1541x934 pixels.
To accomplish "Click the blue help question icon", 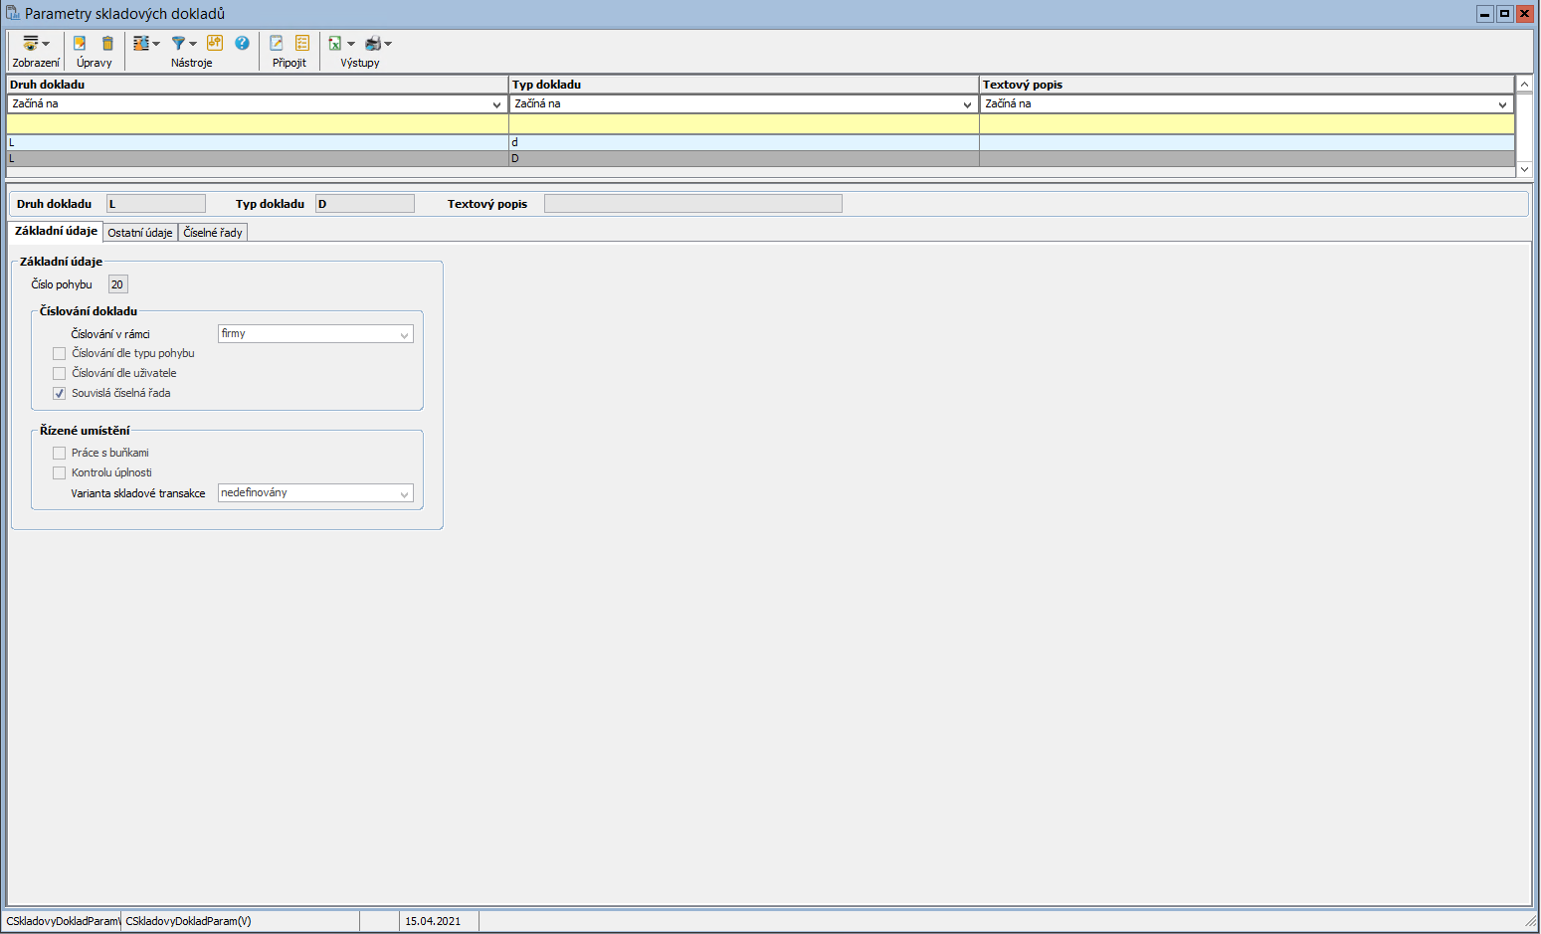I will click(242, 43).
